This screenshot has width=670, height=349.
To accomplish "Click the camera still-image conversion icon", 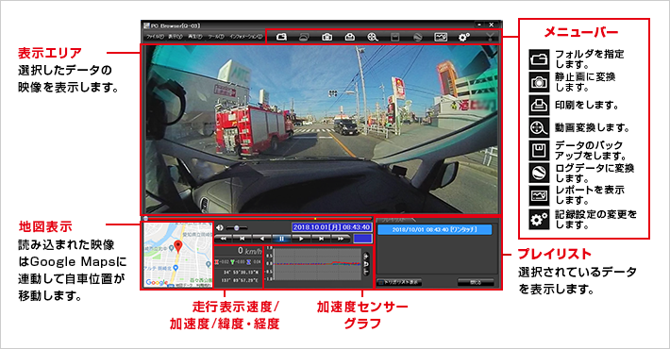I will (x=327, y=37).
